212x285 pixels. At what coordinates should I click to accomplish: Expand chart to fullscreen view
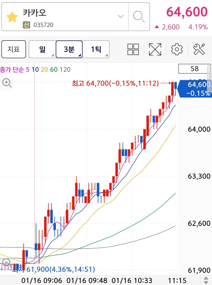[x=155, y=49]
